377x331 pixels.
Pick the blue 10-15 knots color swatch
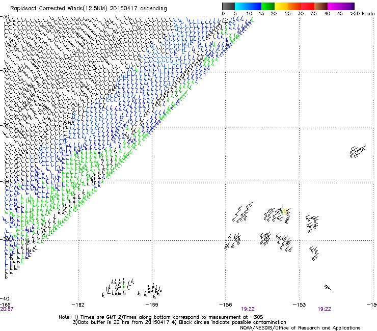coord(255,6)
